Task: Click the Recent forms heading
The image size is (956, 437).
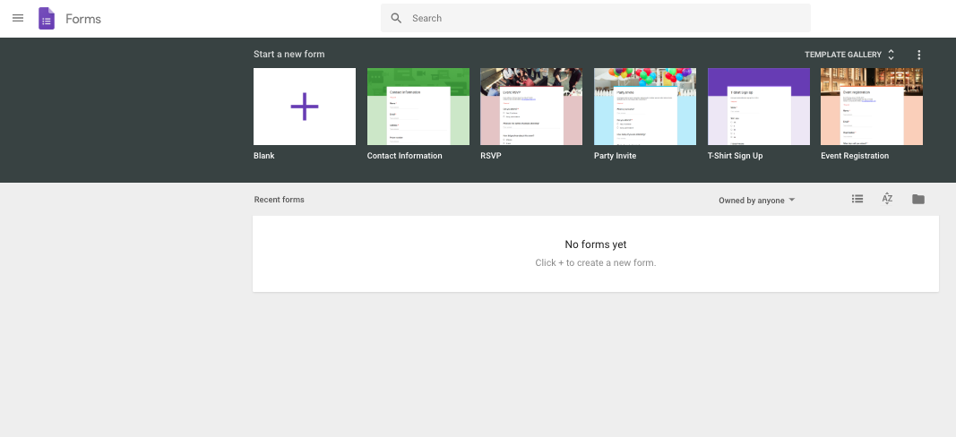Action: point(280,200)
